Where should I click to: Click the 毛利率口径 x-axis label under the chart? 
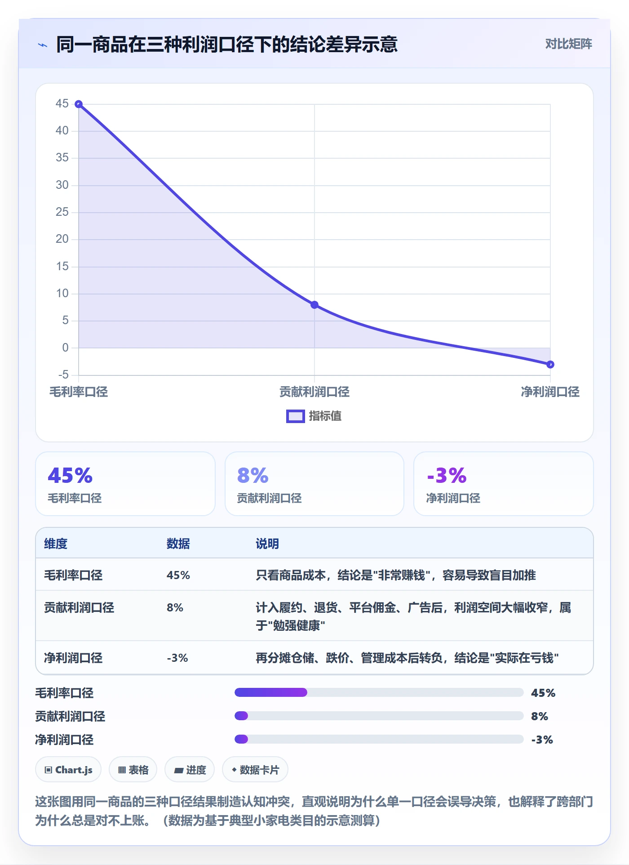(79, 392)
